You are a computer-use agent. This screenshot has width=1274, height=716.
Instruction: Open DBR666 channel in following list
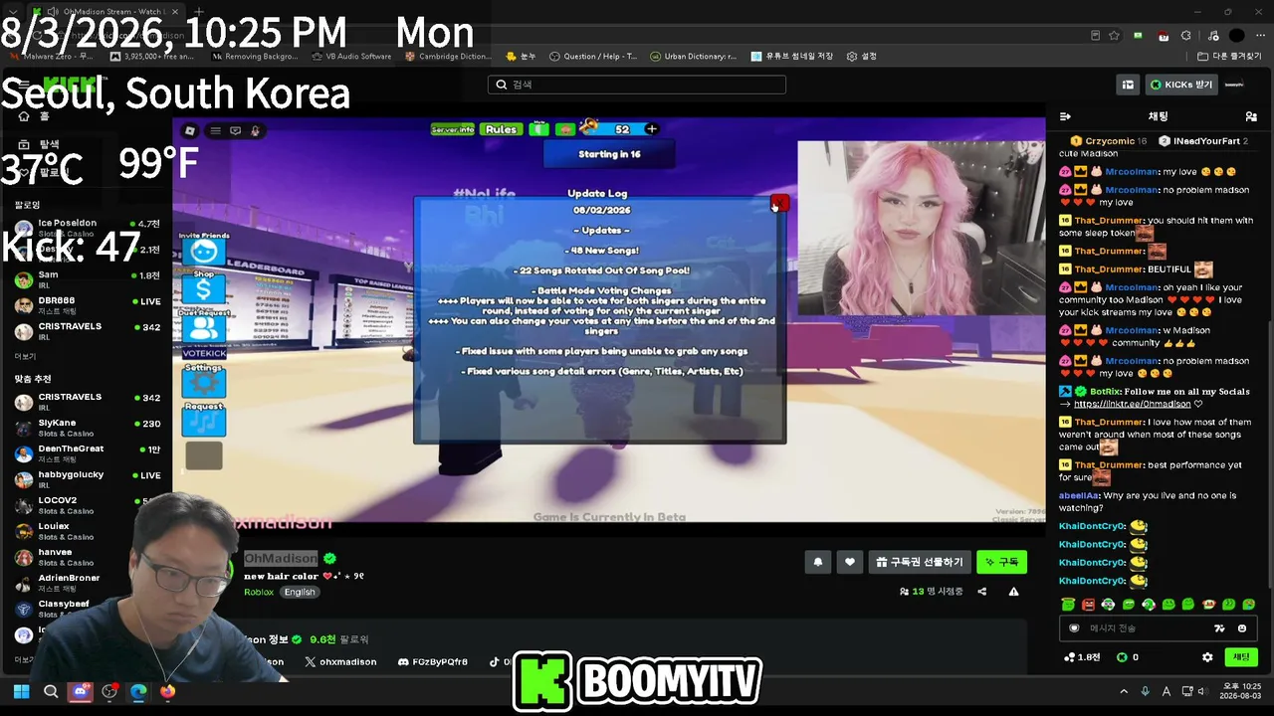pyautogui.click(x=88, y=305)
